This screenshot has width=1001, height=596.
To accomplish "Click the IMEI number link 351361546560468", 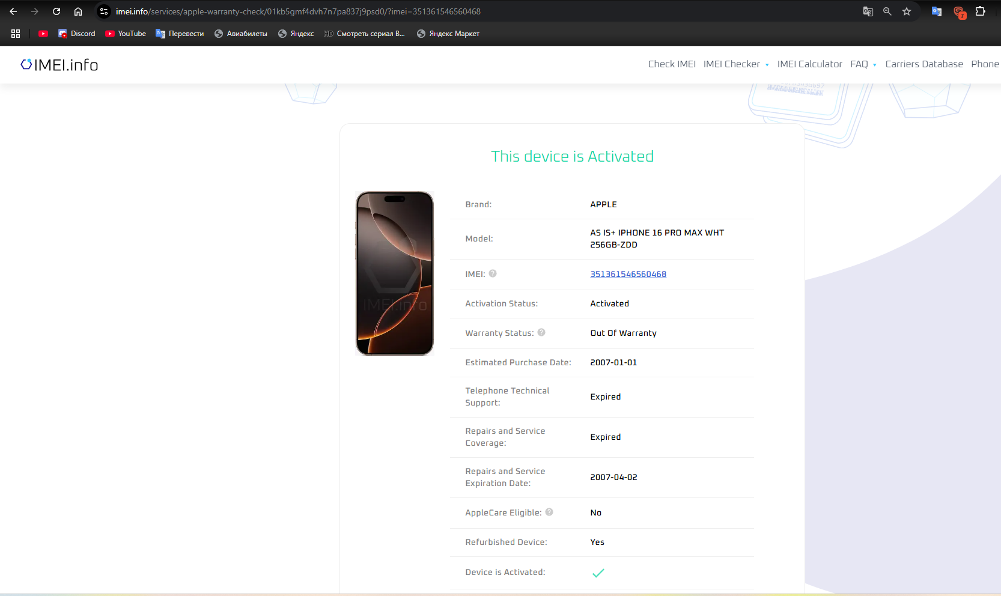I will pos(628,274).
